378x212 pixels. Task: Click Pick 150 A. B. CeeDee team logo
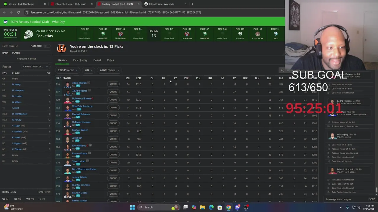258,34
